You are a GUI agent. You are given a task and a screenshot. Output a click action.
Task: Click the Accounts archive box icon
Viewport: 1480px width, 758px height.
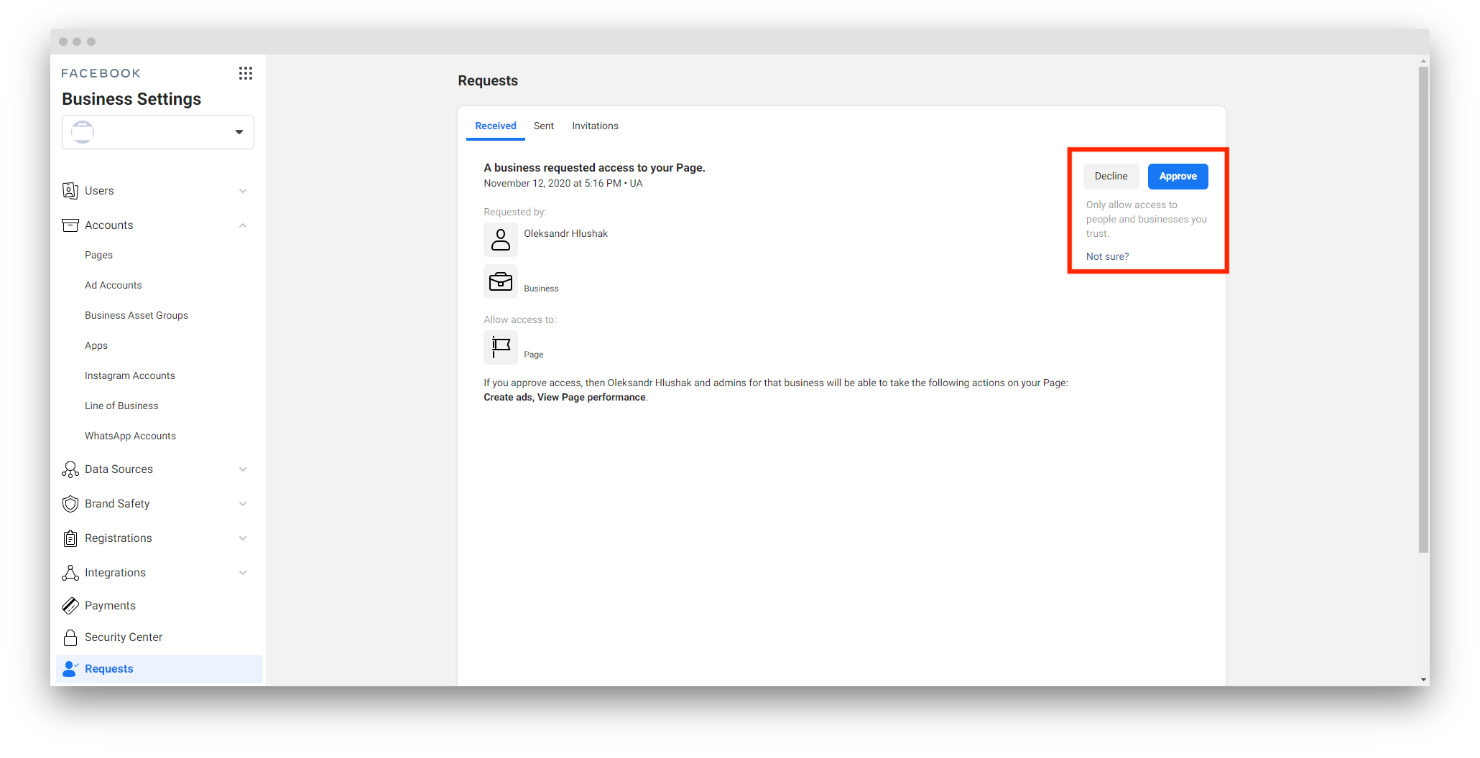tap(70, 225)
